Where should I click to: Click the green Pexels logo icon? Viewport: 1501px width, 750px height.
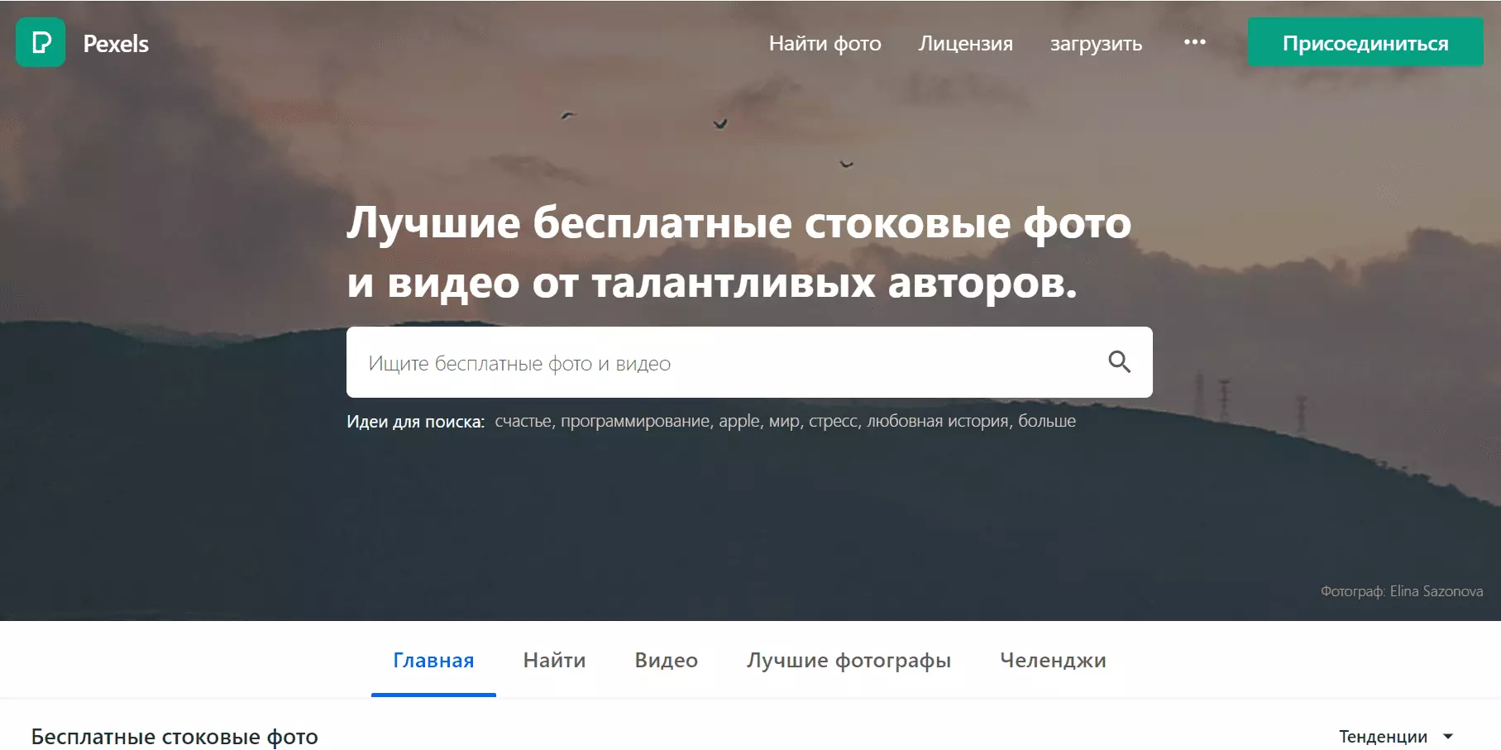click(41, 42)
